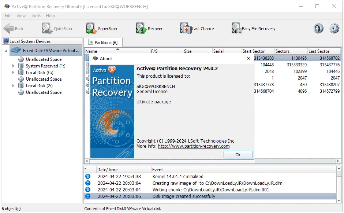Click the About dialog title icon
Image resolution: width=344 pixels, height=213 pixels.
coord(95,58)
